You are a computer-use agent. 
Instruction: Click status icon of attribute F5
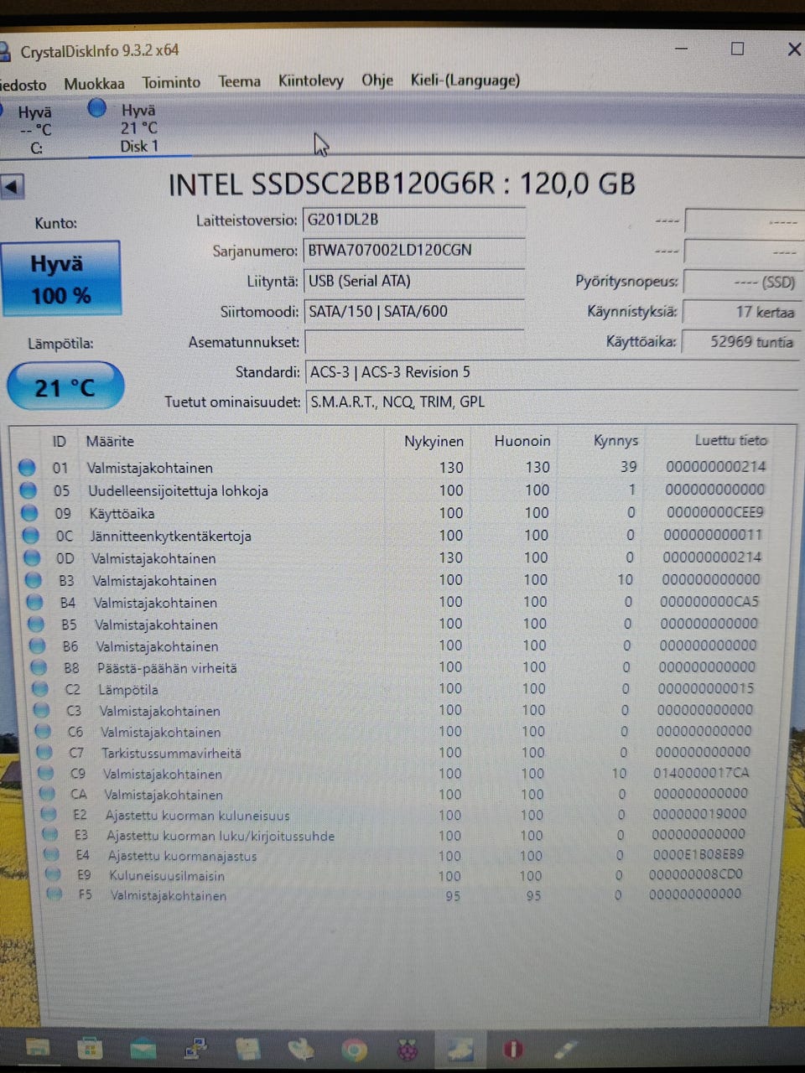(55, 894)
